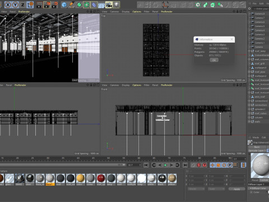Toggle the coordinate system icon
The width and height of the screenshot is (269, 202).
point(30,4)
